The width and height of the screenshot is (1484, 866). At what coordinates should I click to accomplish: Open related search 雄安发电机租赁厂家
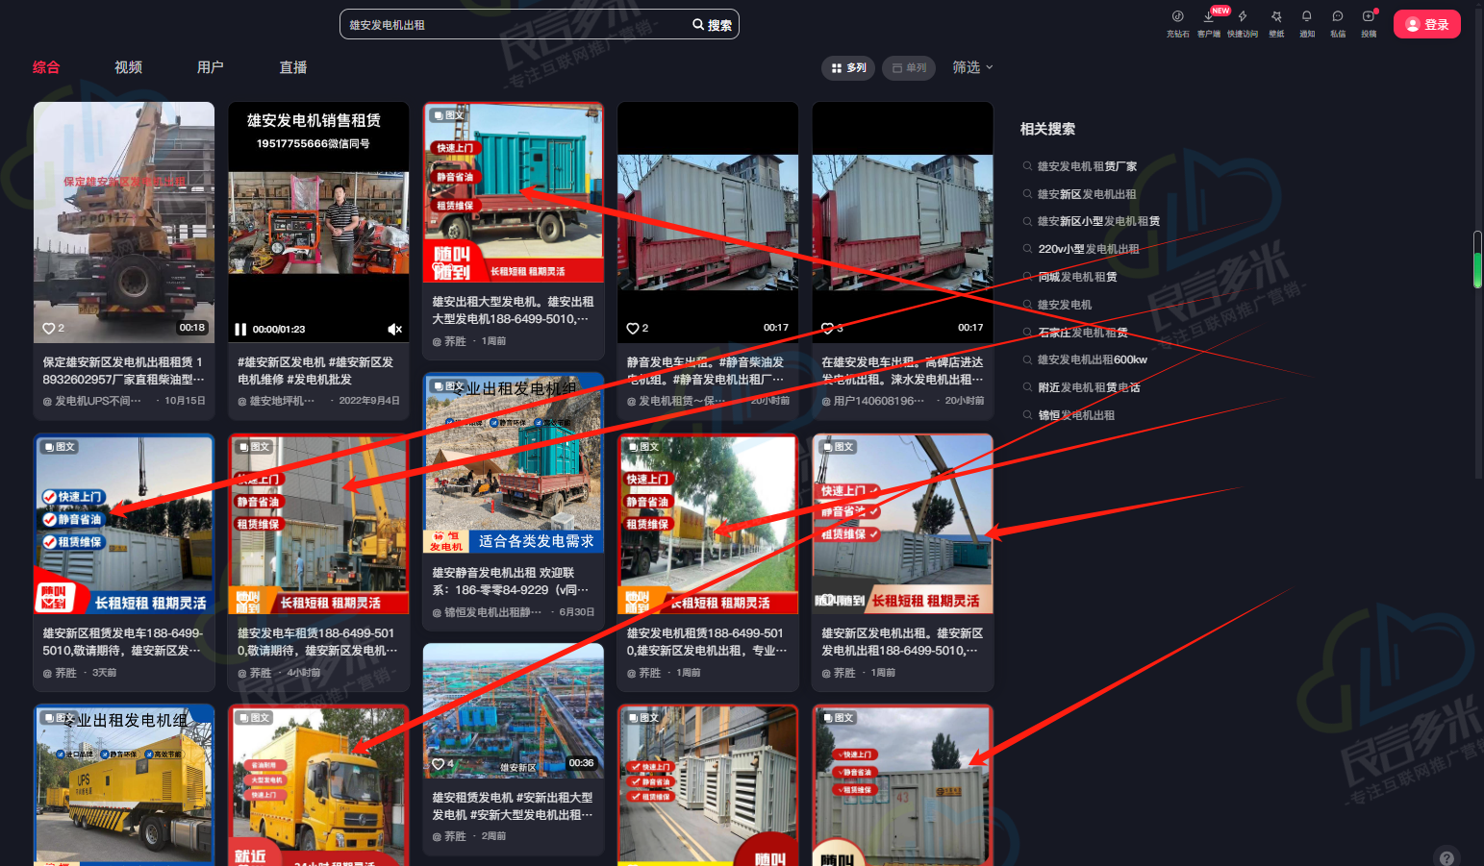pos(1087,166)
